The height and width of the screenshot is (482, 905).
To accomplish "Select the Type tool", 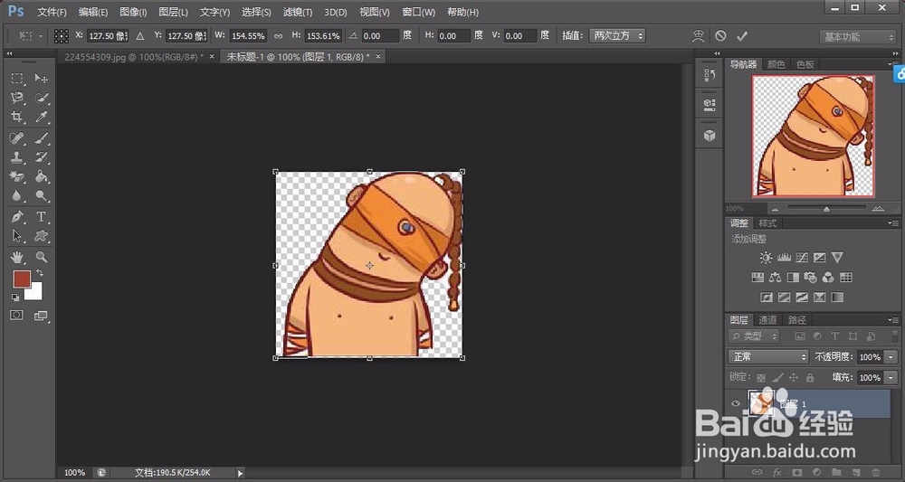I will (x=41, y=217).
